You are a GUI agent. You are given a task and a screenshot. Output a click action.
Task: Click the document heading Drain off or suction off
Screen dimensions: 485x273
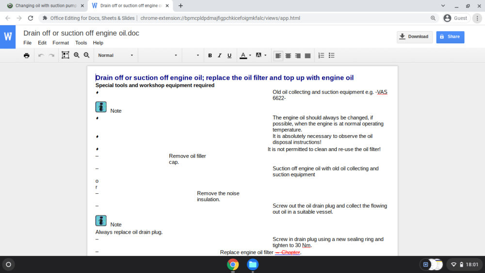click(x=225, y=77)
